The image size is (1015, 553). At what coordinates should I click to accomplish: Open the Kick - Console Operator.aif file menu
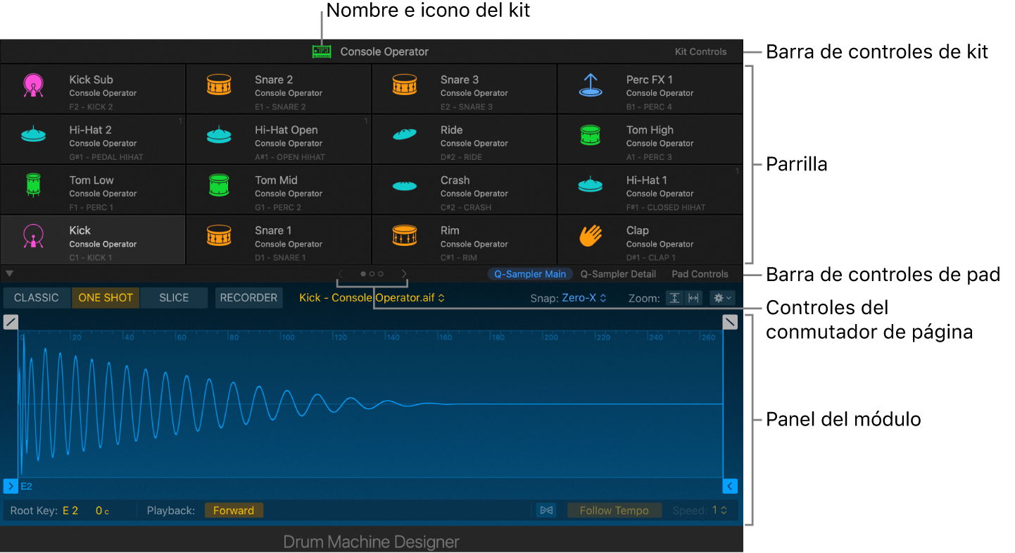[x=372, y=298]
